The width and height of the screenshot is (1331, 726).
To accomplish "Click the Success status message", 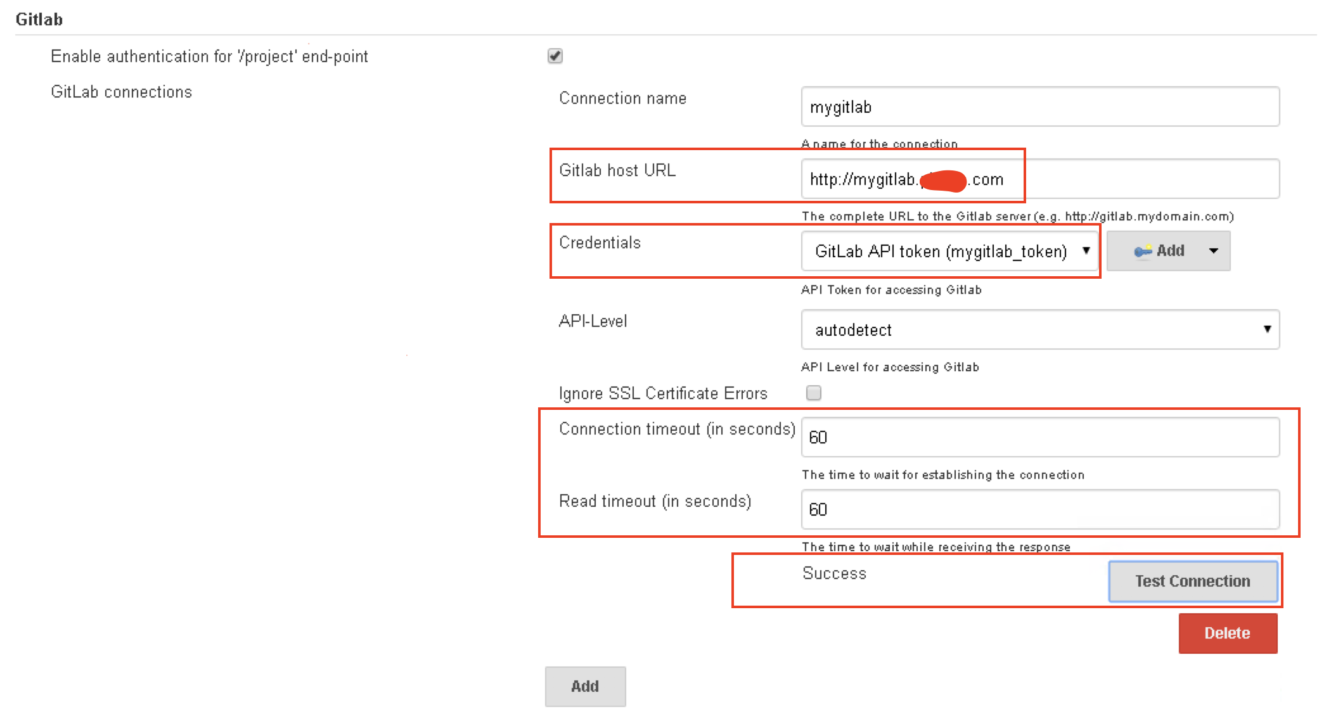I will pyautogui.click(x=834, y=573).
